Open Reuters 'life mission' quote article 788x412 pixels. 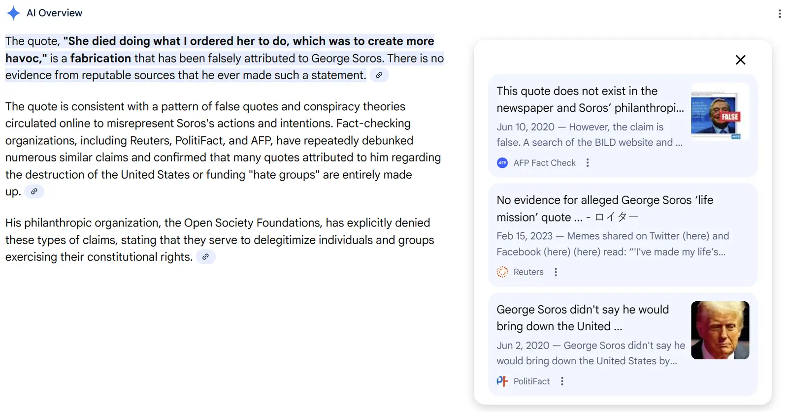[x=604, y=209]
